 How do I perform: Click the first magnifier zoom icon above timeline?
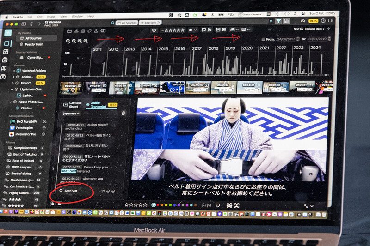[68, 41]
